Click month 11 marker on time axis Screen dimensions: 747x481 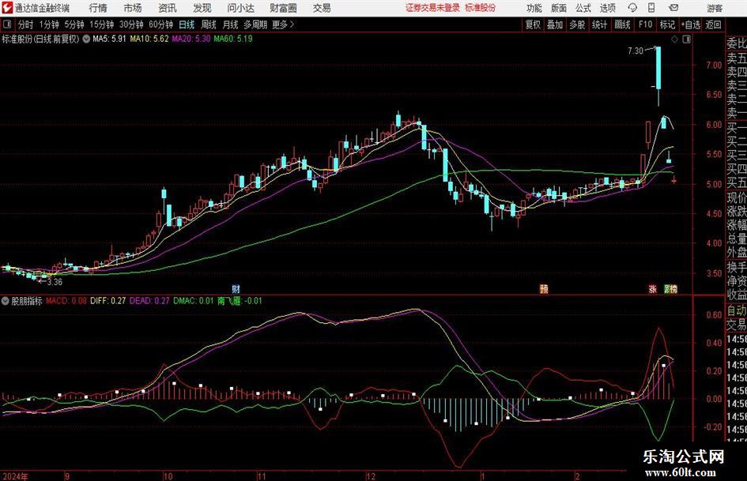(262, 476)
